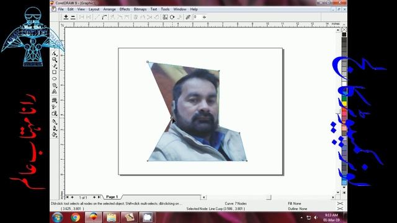Open the Bitmaps menu
Screen dimensions: 397x223
click(140, 9)
